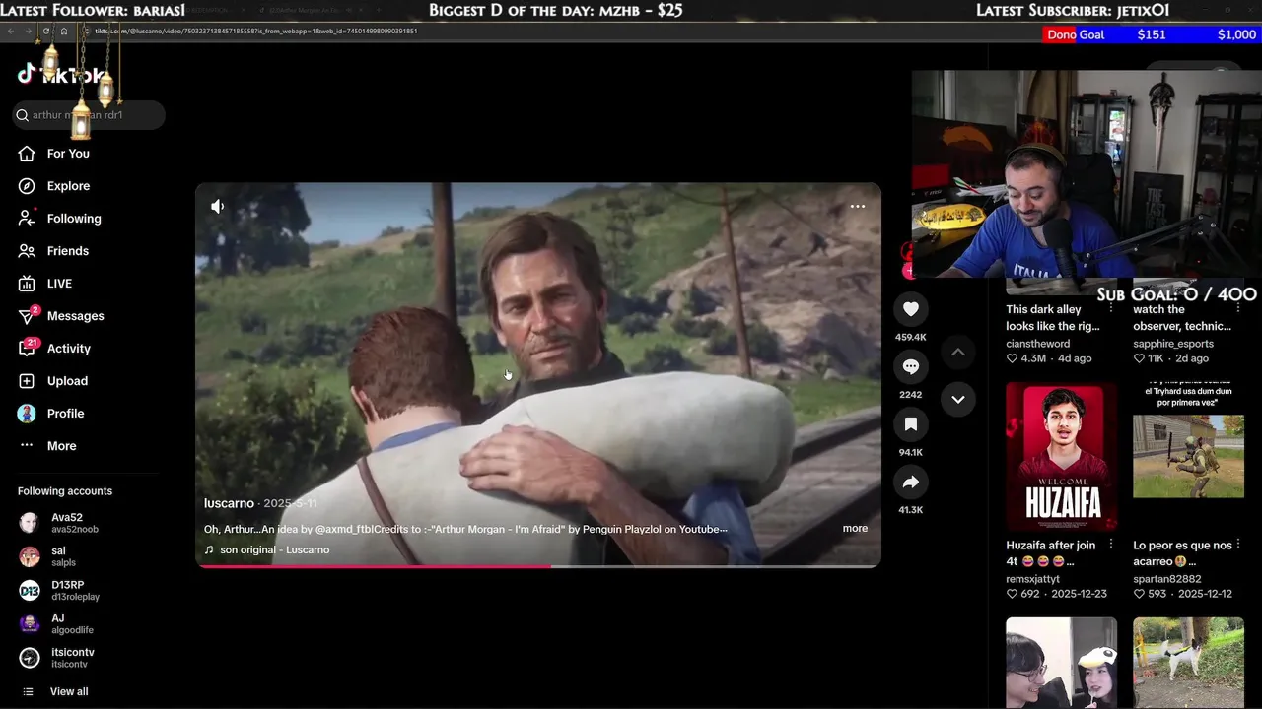
Task: Click the browser address bar URL
Action: pyautogui.click(x=256, y=31)
